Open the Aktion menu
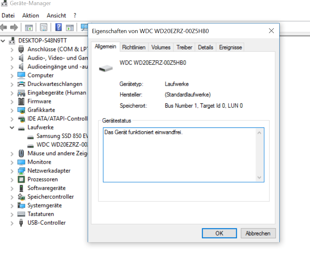310x255 pixels. [x=31, y=15]
